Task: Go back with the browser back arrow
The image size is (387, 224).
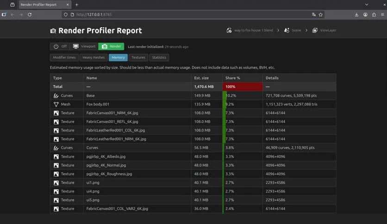Action: pyautogui.click(x=12, y=14)
